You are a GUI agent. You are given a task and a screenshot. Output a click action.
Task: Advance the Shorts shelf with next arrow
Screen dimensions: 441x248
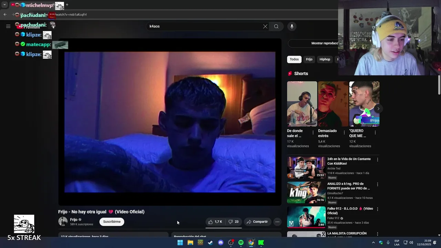pyautogui.click(x=378, y=109)
